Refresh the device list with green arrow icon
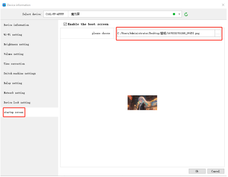 tap(186, 14)
